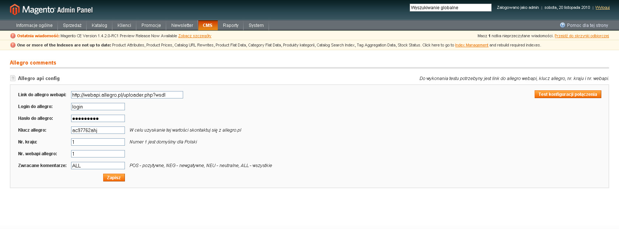
Task: Click the 'Hasło do allegro:' label
Action: 35,118
